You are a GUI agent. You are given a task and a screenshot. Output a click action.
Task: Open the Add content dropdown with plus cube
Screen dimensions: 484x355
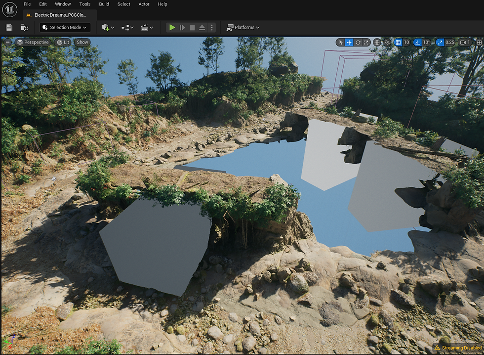pyautogui.click(x=108, y=28)
